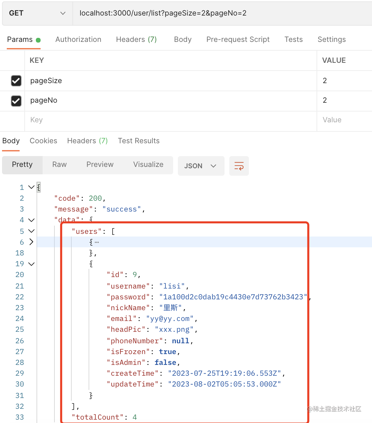The height and width of the screenshot is (423, 372).
Task: Uncheck the pageNo parameter checkbox
Action: [x=16, y=101]
